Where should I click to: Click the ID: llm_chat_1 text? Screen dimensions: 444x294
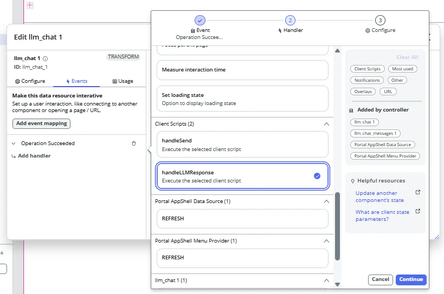(31, 67)
